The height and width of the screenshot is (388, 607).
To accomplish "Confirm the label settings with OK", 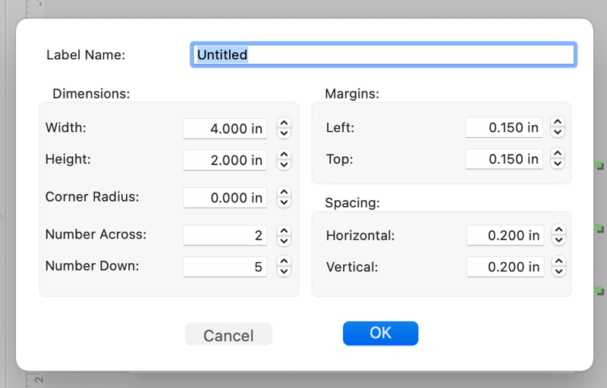I will 381,333.
